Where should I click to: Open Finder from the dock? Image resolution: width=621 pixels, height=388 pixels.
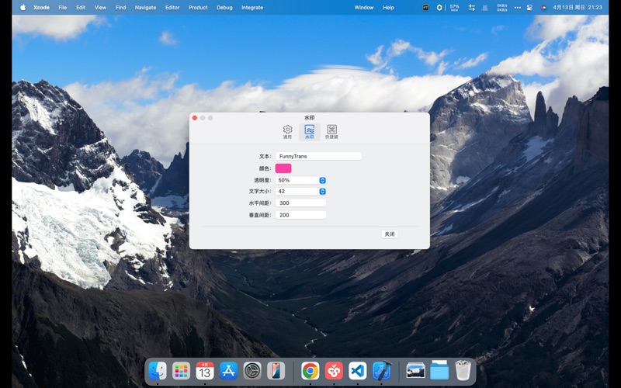[158, 371]
